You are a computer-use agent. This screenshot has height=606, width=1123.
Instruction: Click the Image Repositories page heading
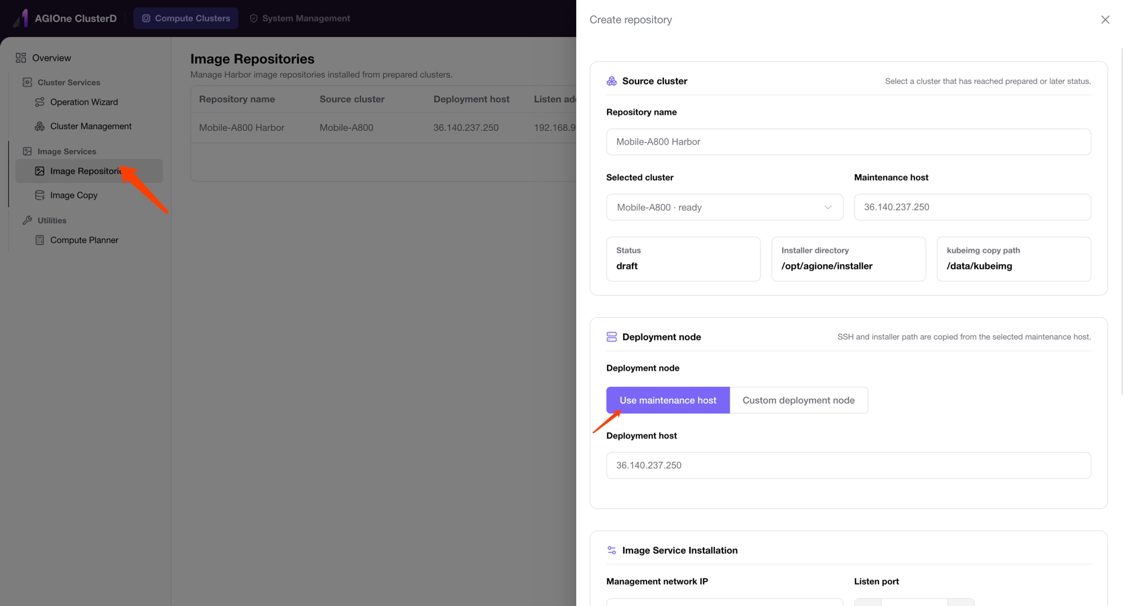click(253, 59)
